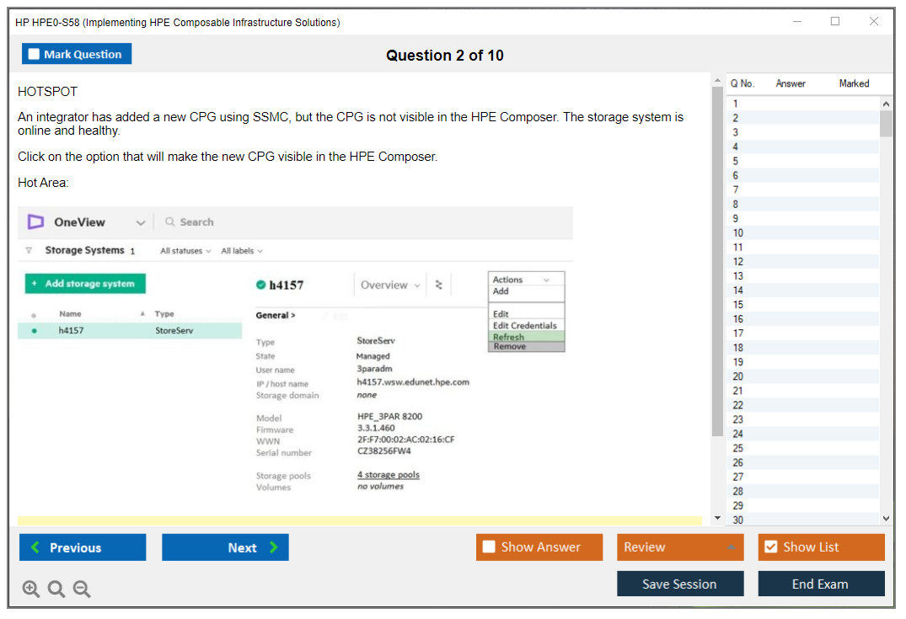
Task: Click the OneView logo icon
Action: [x=35, y=222]
